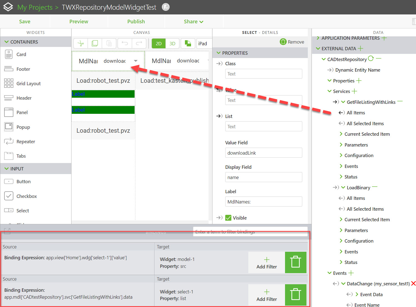
Task: Add external data with the plus icon
Action: 361,49
